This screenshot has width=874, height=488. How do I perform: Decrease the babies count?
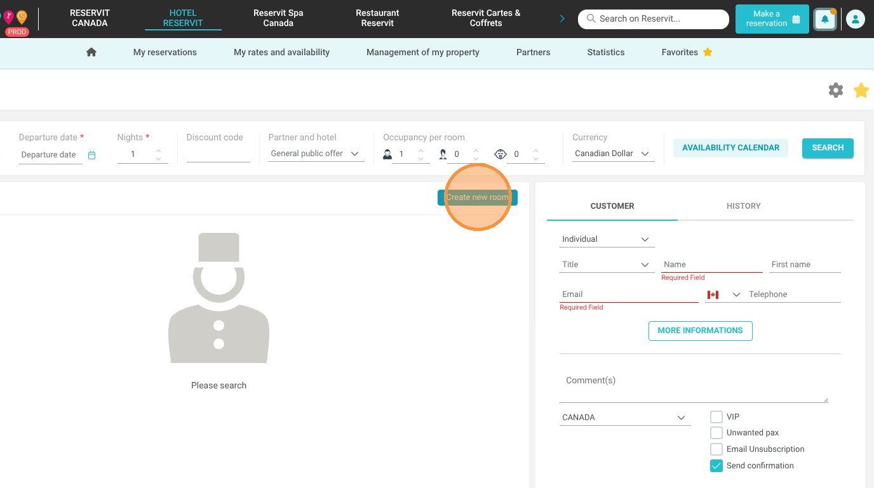(535, 158)
